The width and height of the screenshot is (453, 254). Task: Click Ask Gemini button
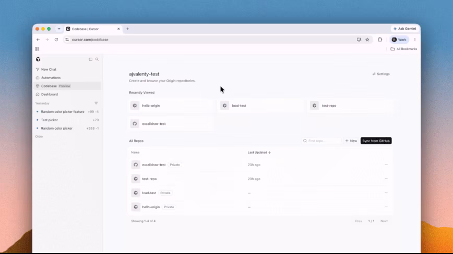[404, 29]
